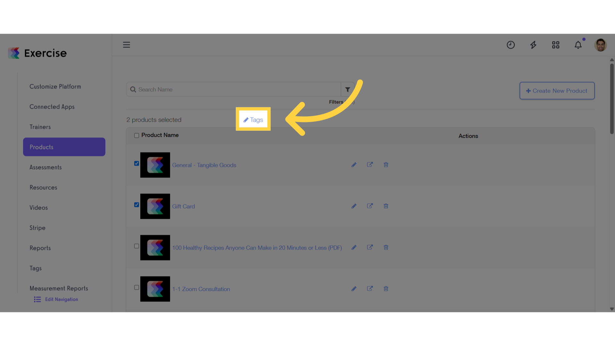Edit 1-1 Zoom Consultation pencil icon
The image size is (615, 346).
point(354,289)
